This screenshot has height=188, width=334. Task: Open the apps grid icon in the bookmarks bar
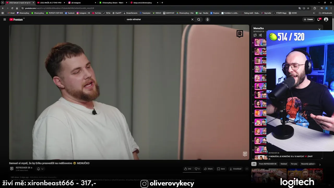(x=3, y=13)
